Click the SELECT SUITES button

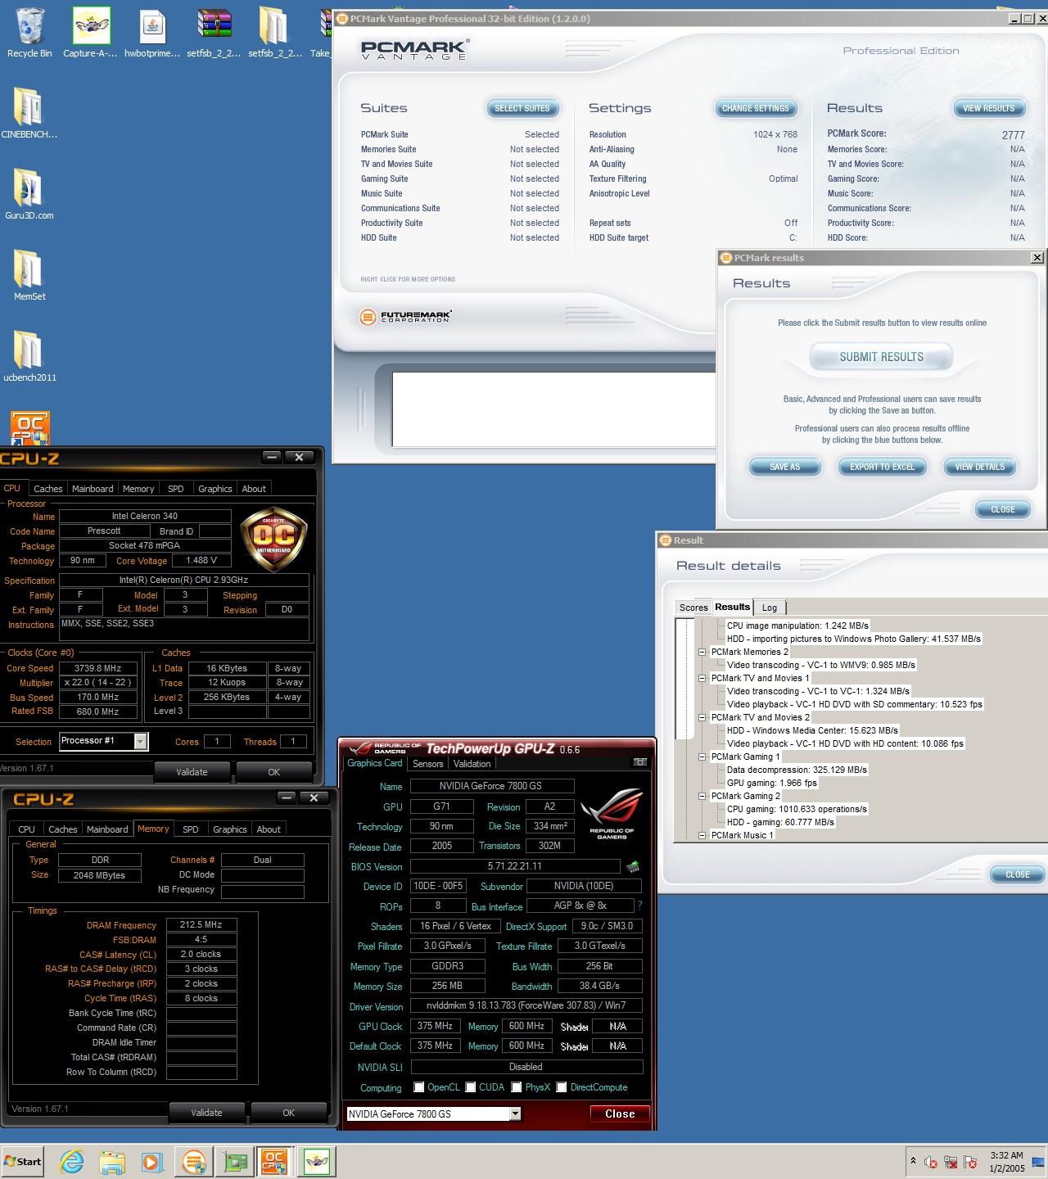[x=522, y=108]
